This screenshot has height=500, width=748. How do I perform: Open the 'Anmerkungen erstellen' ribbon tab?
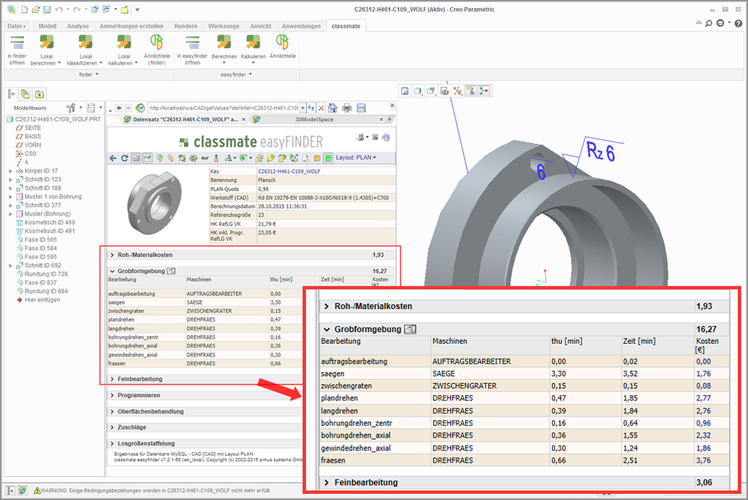[131, 26]
